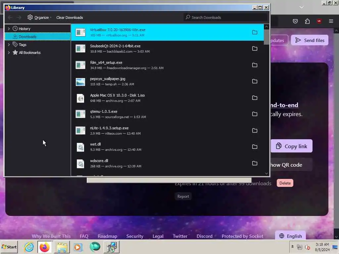Click the Apple Mac OS X disc icon
This screenshot has width=339, height=254.
[80, 98]
